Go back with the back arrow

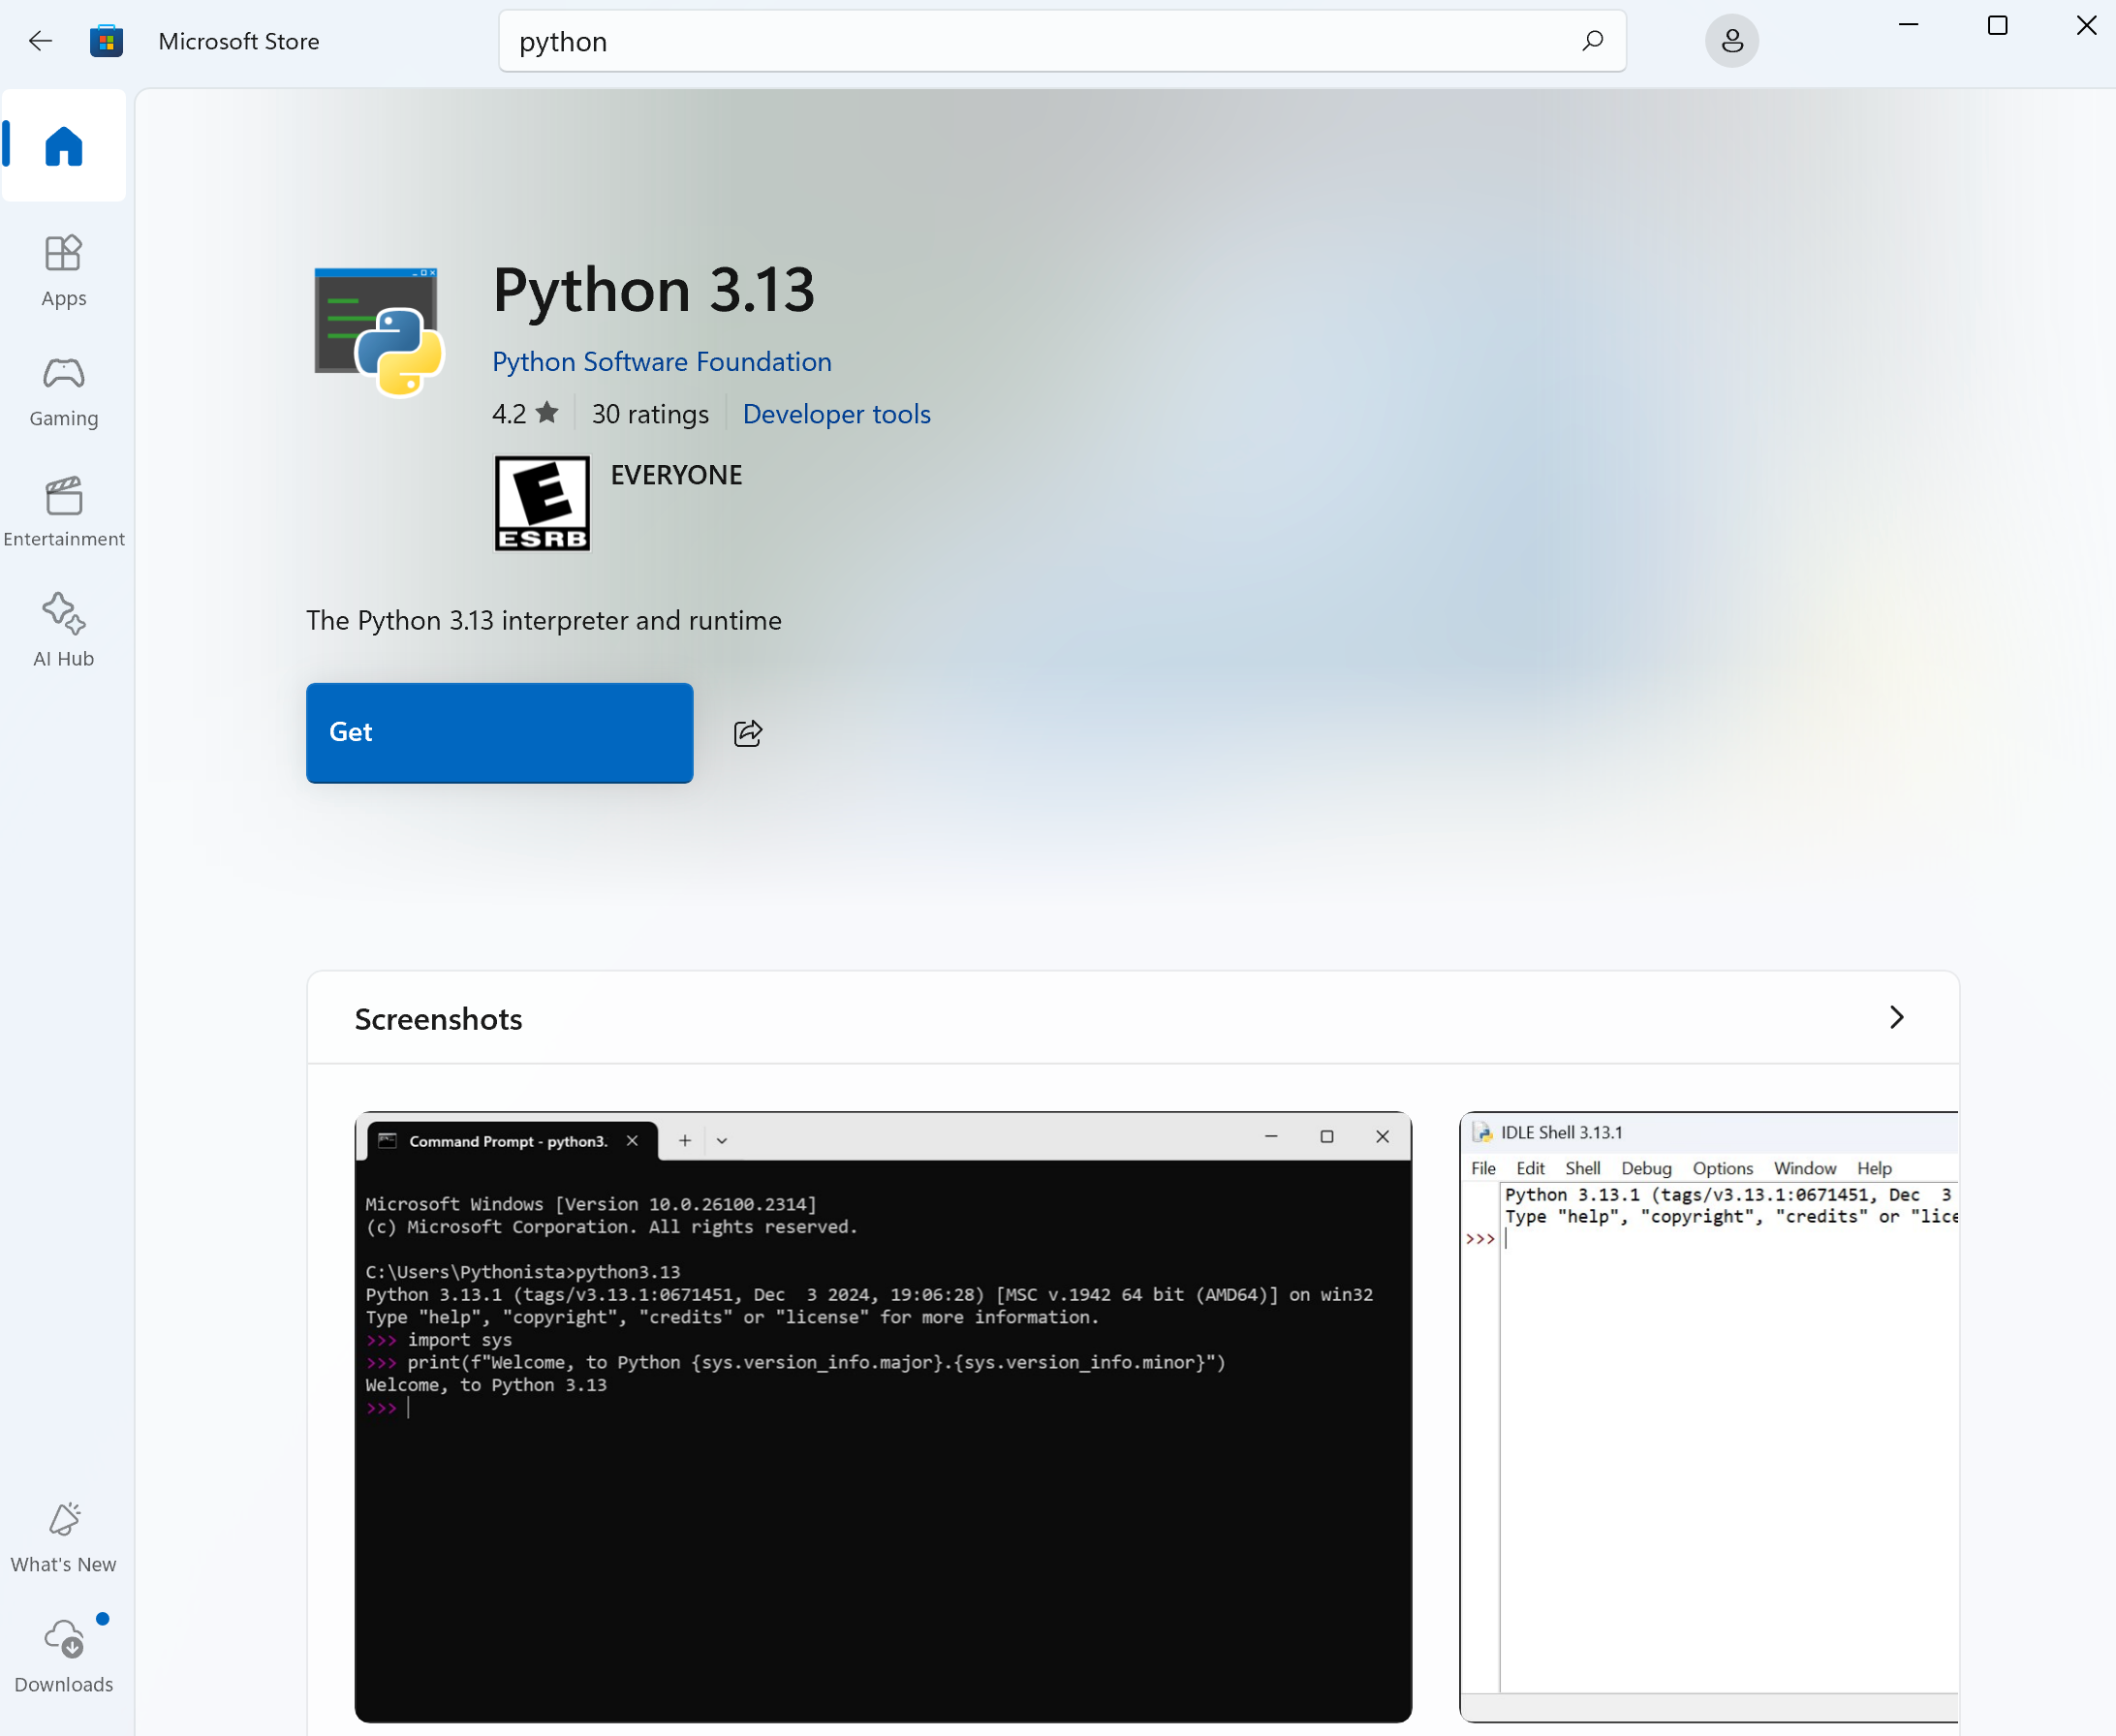[40, 41]
